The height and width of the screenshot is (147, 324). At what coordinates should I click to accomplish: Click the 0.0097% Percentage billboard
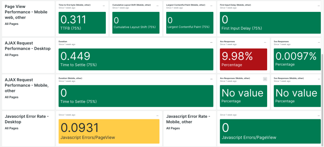click(297, 59)
